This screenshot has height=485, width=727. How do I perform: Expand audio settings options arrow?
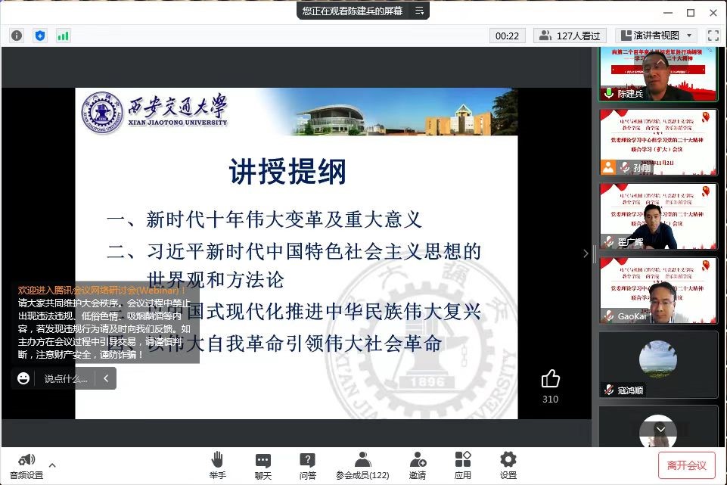pyautogui.click(x=52, y=465)
